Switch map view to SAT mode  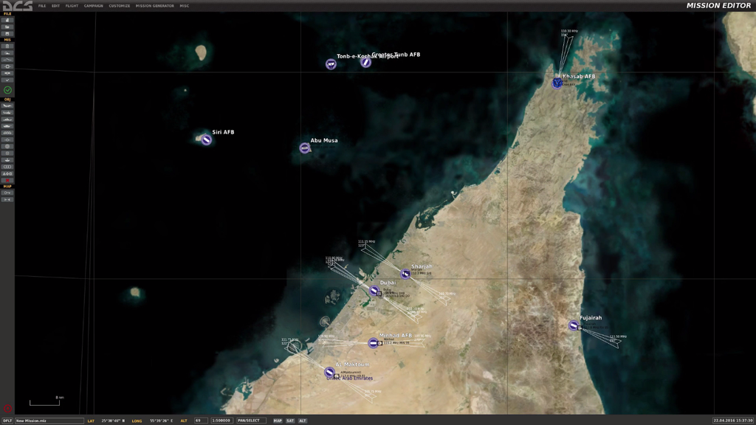(x=290, y=421)
